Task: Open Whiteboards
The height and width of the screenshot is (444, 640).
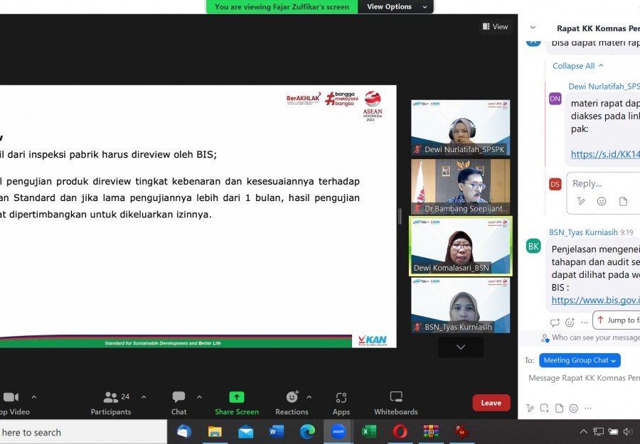Action: pyautogui.click(x=396, y=403)
